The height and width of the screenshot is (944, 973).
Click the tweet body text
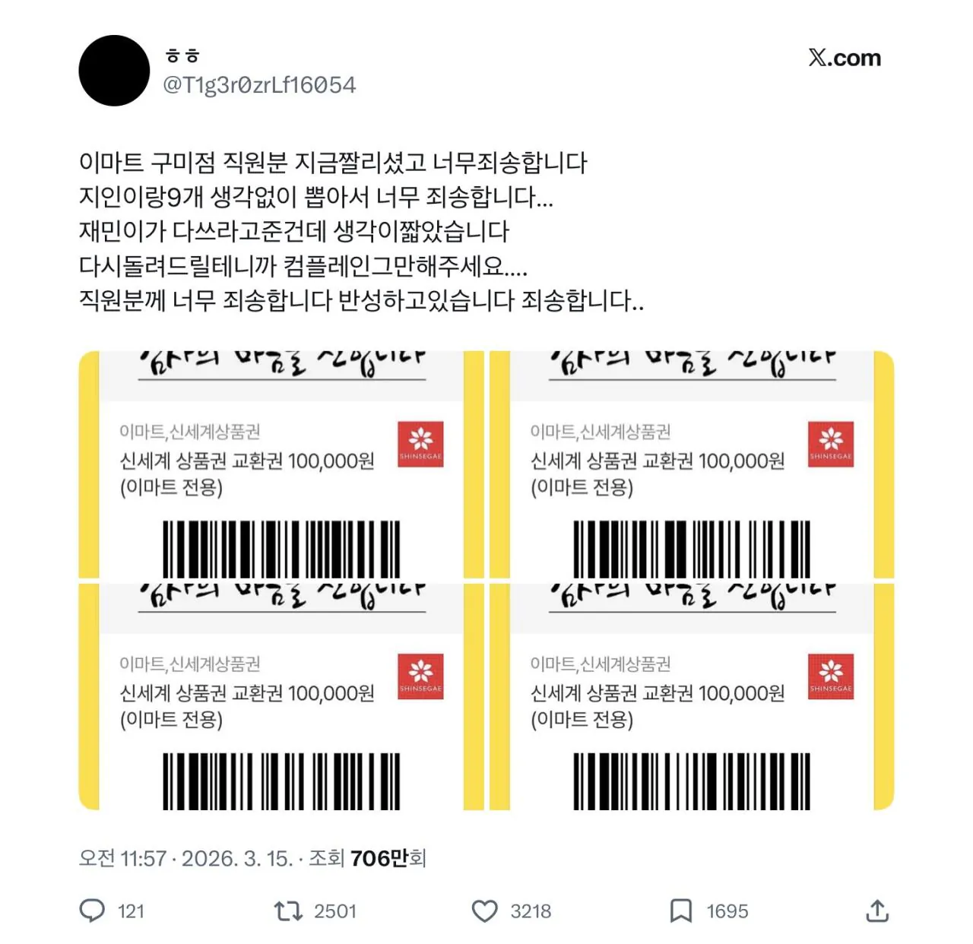[361, 231]
